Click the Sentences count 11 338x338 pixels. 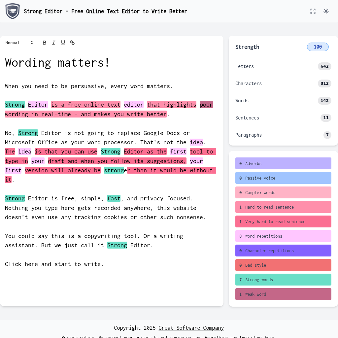pyautogui.click(x=326, y=118)
